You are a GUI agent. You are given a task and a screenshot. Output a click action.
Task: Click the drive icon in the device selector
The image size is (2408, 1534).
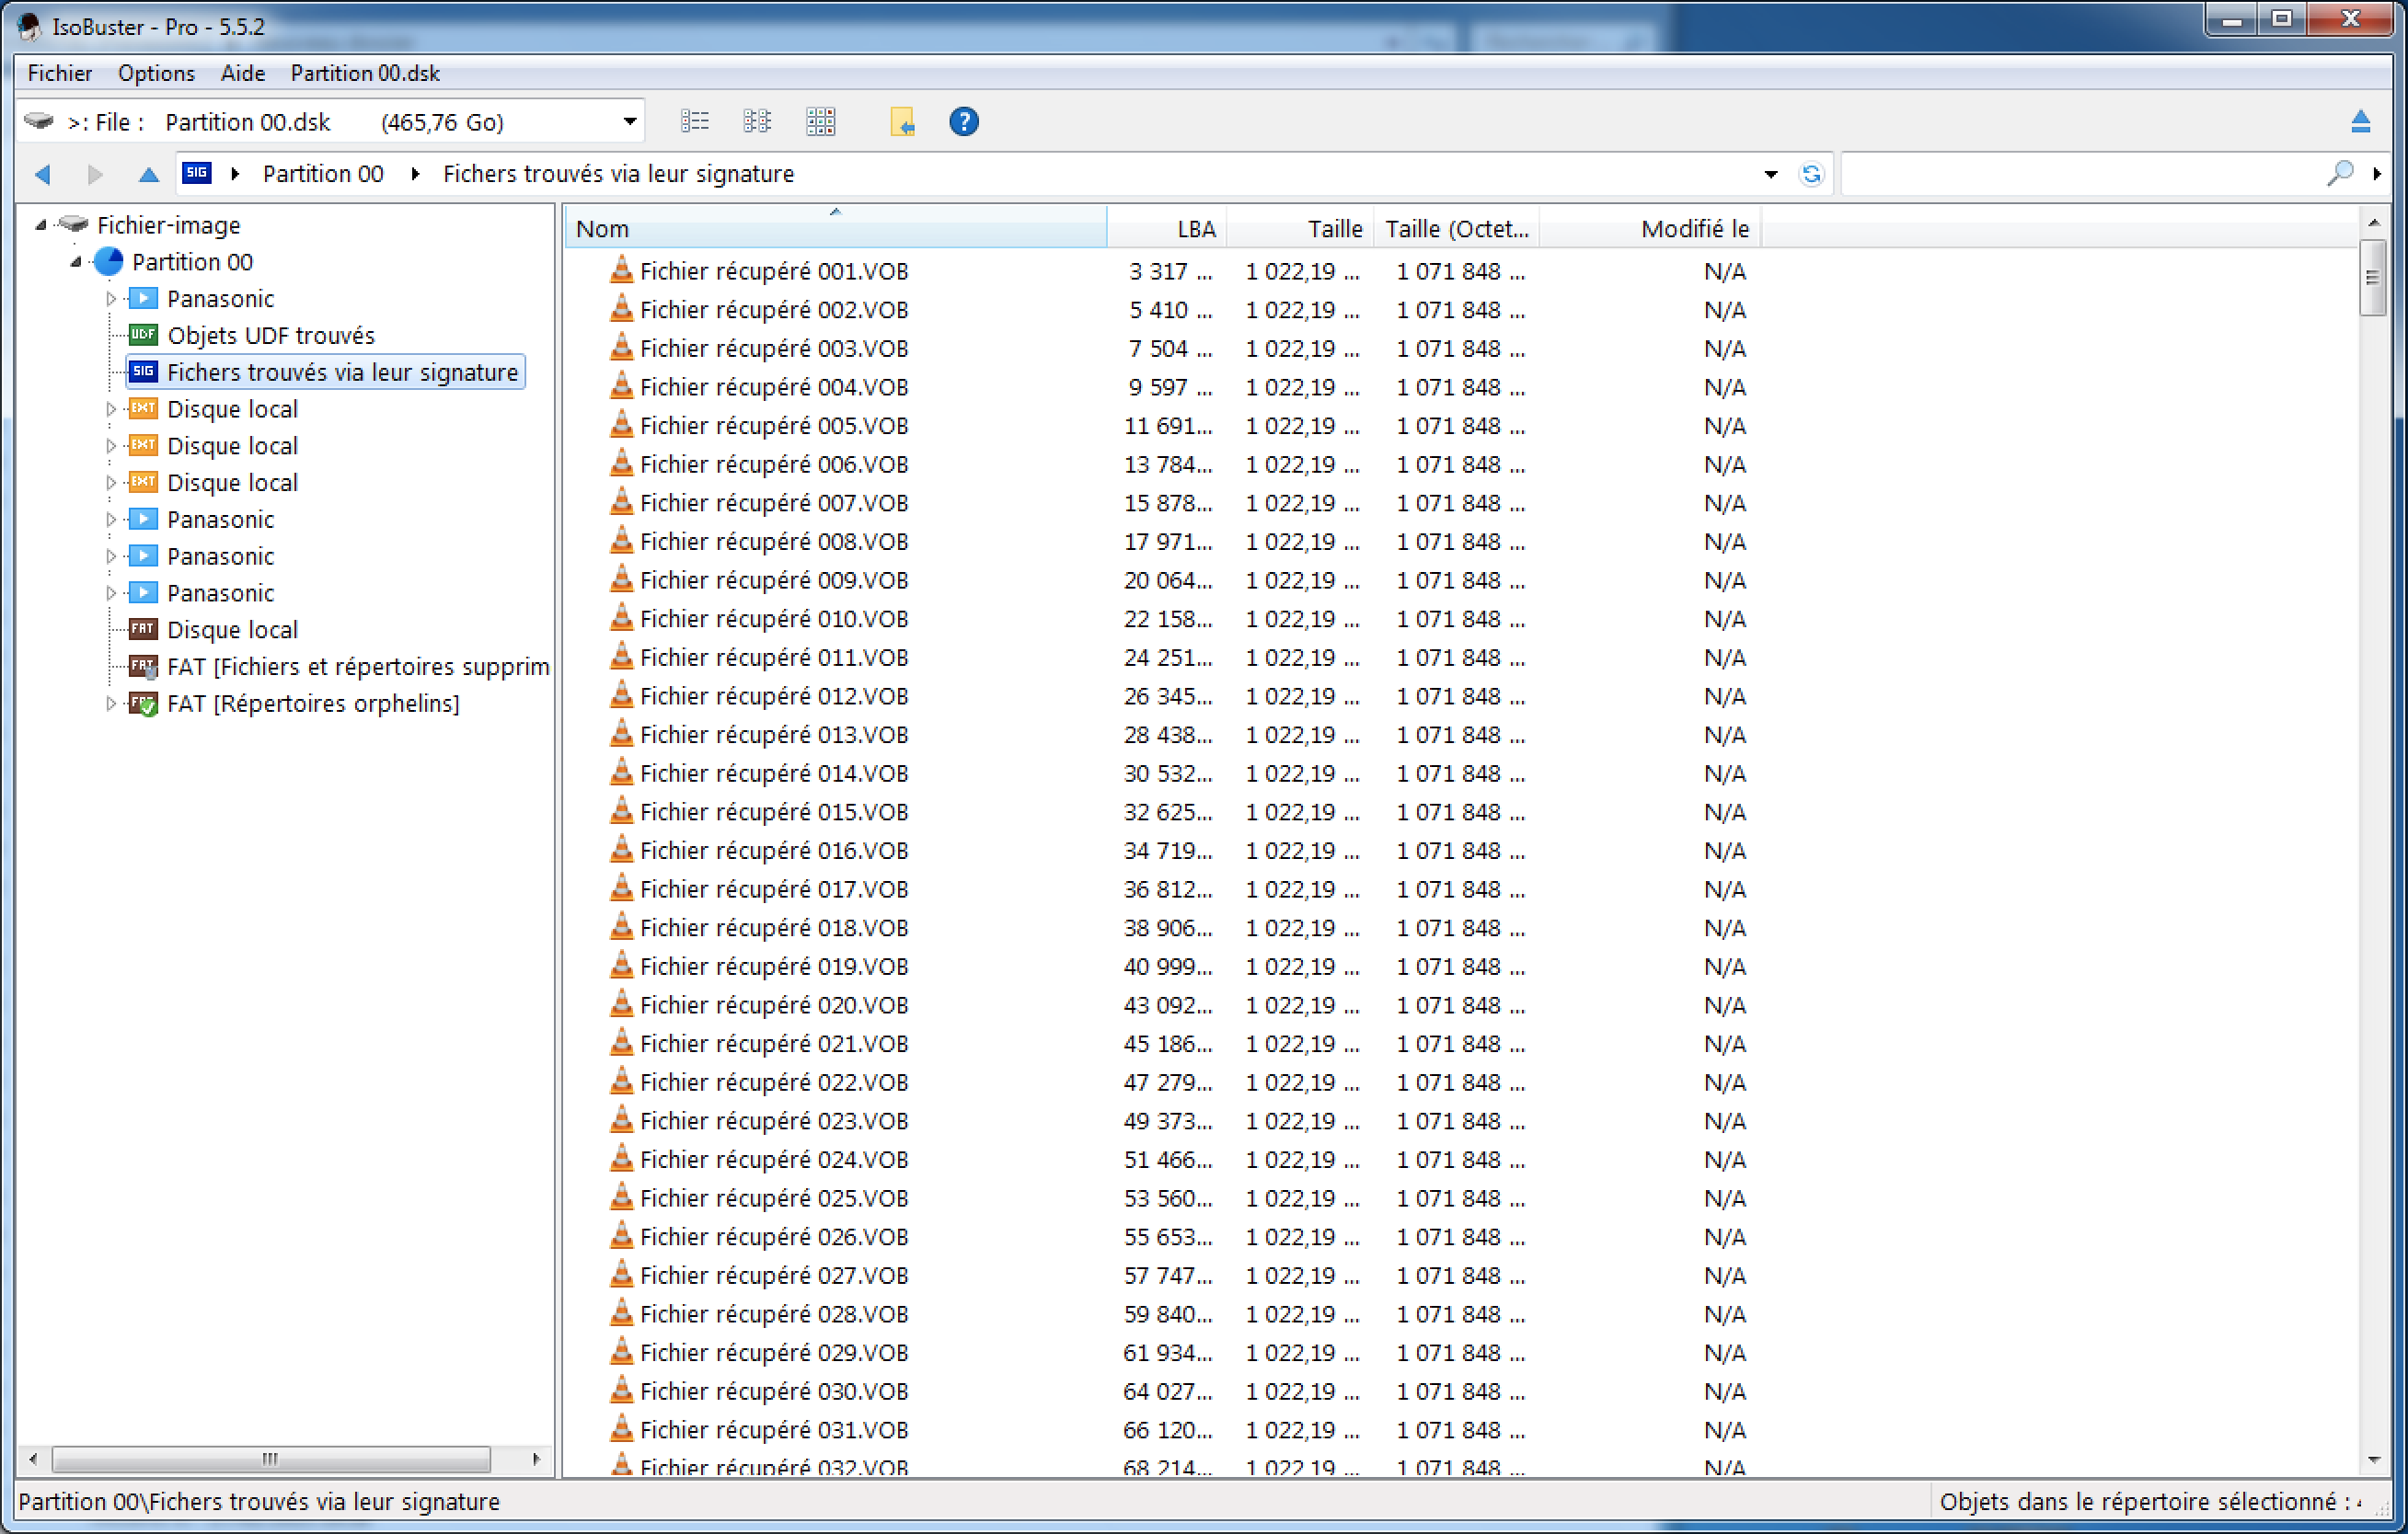click(38, 120)
